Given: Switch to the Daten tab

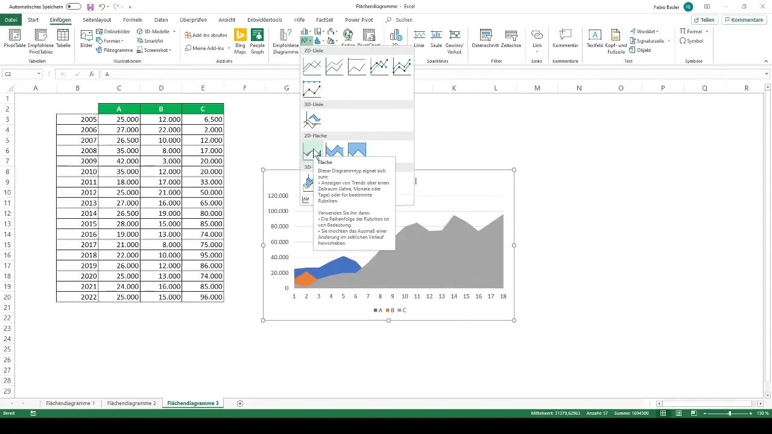Looking at the screenshot, I should (x=161, y=19).
